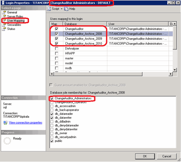The height and width of the screenshot is (162, 181).
Task: Click the horizontal scroll right arrow
Action: pos(170,74)
